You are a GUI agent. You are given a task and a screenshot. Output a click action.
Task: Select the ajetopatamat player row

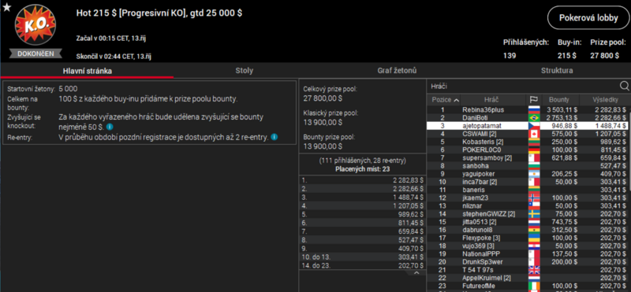coord(528,126)
